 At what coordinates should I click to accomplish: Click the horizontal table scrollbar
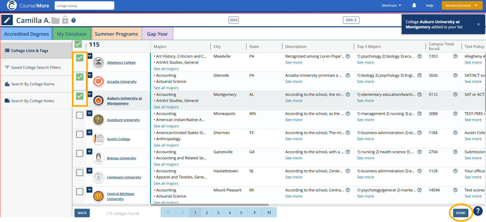(210, 205)
